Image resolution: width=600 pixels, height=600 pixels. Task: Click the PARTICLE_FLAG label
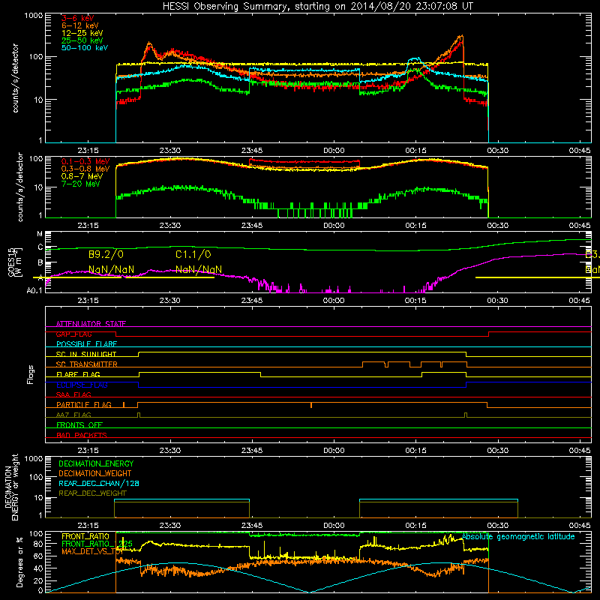point(84,404)
